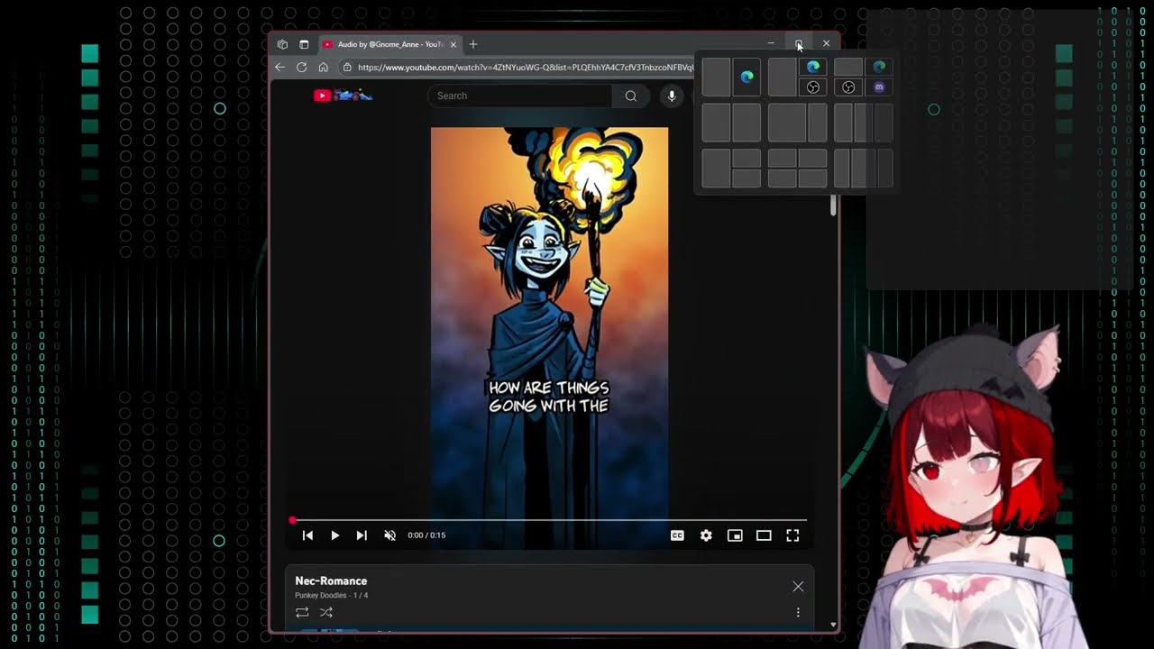Snap to the OBS zone beside Discord
The width and height of the screenshot is (1154, 649).
tap(848, 87)
